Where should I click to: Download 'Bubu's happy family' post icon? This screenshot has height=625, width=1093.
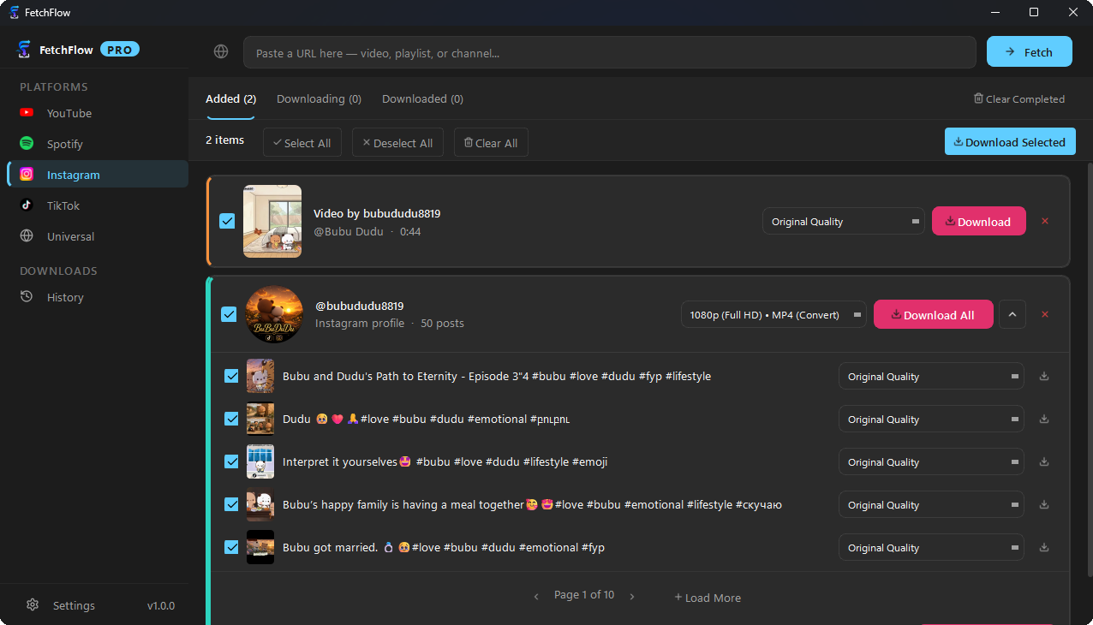[1044, 504]
